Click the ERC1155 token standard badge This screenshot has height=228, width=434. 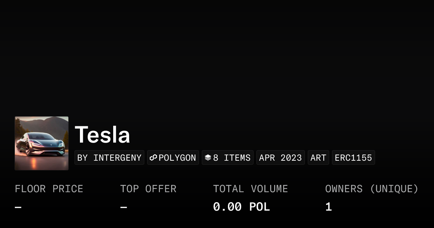[353, 158]
